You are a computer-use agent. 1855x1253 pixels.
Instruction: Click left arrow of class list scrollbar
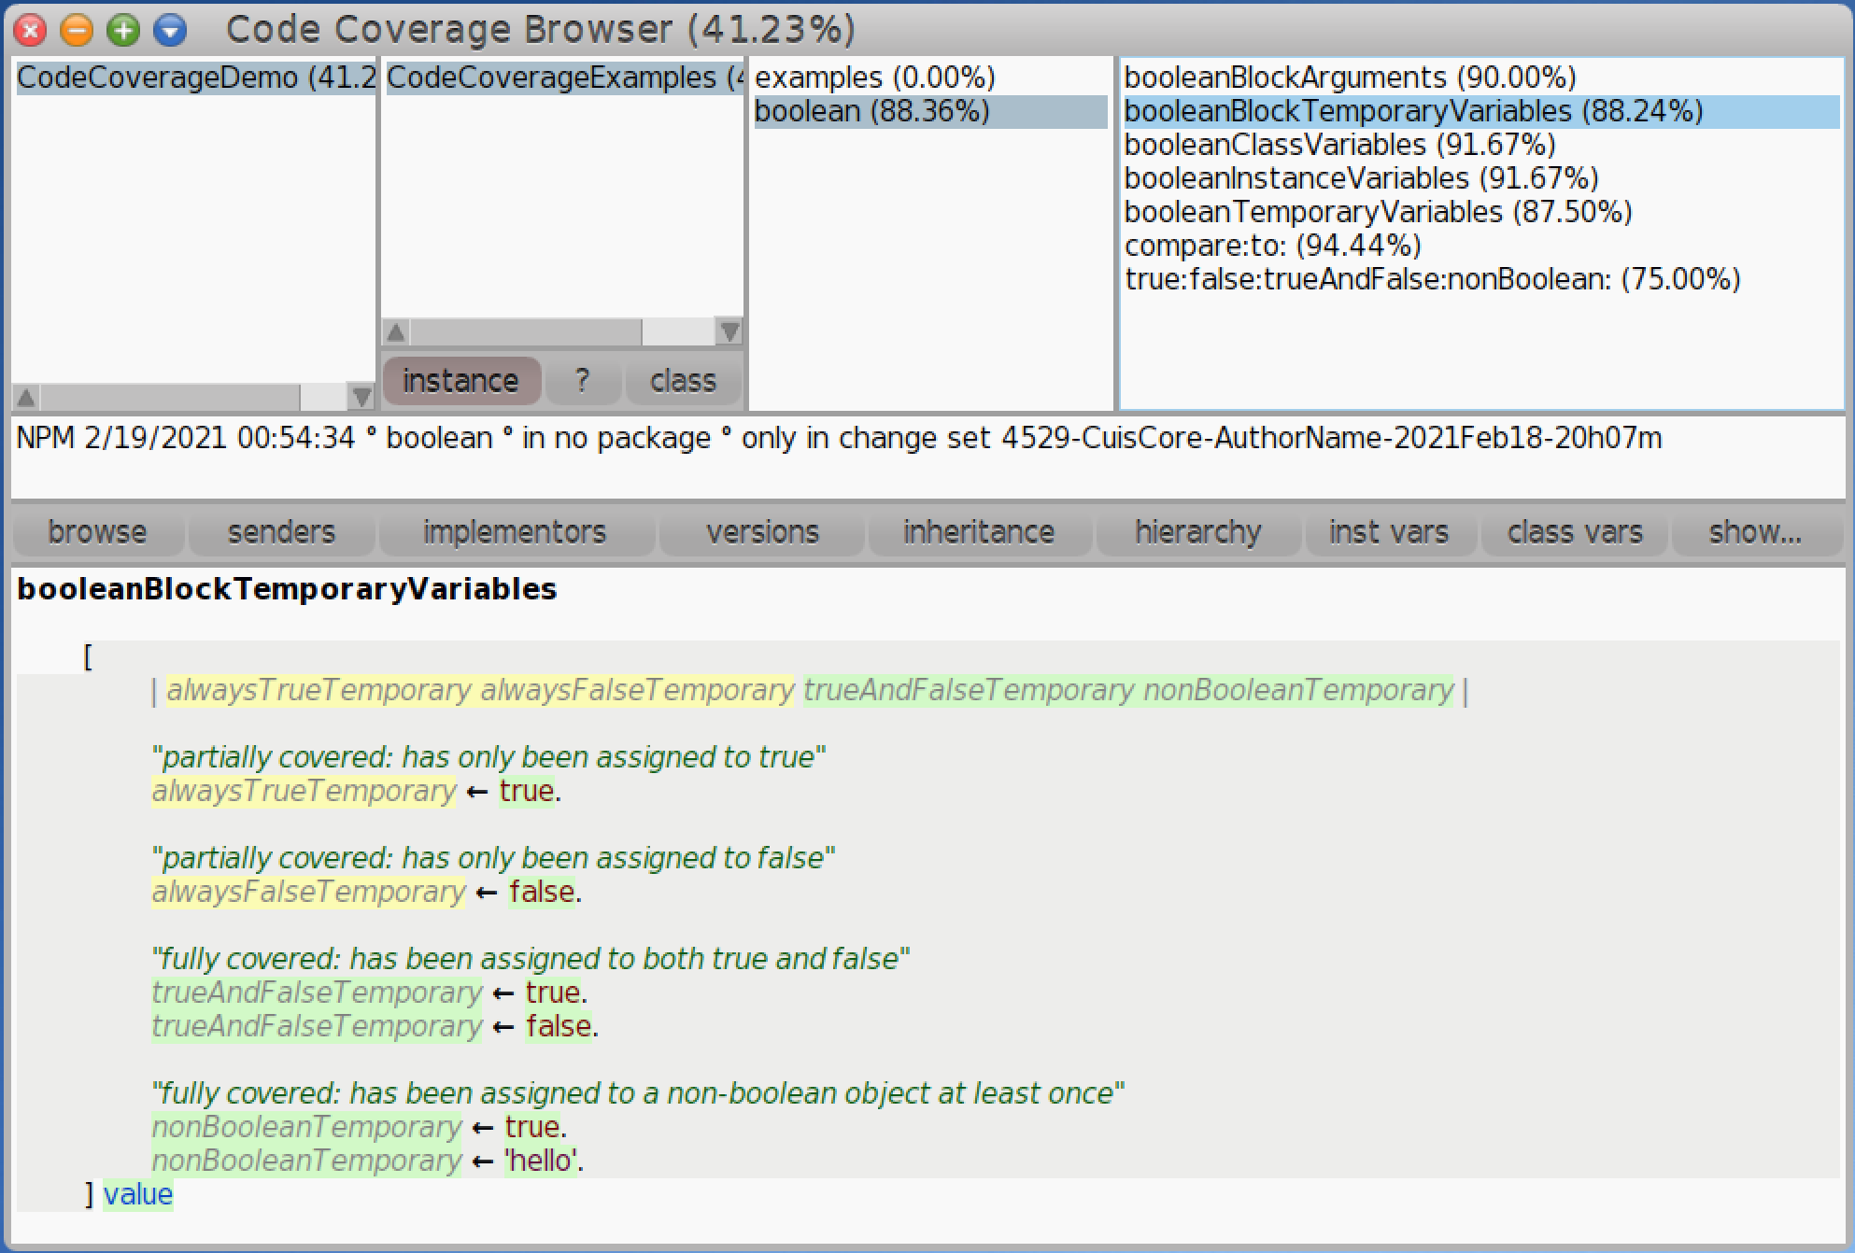click(x=396, y=331)
